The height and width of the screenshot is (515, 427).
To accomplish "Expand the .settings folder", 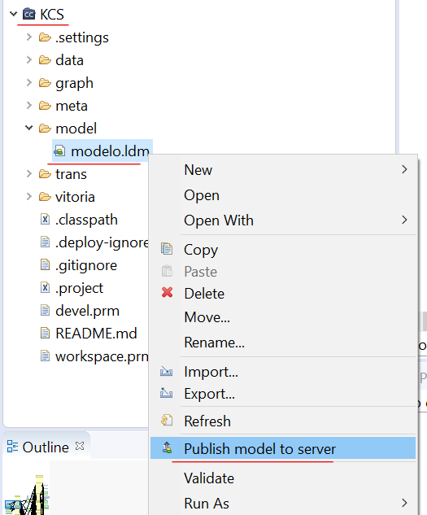I will click(29, 37).
